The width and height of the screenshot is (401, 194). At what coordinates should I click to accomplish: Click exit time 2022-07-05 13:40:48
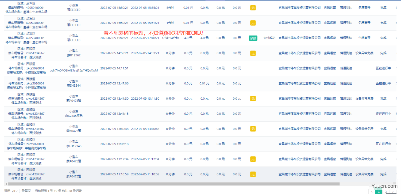pos(145,129)
